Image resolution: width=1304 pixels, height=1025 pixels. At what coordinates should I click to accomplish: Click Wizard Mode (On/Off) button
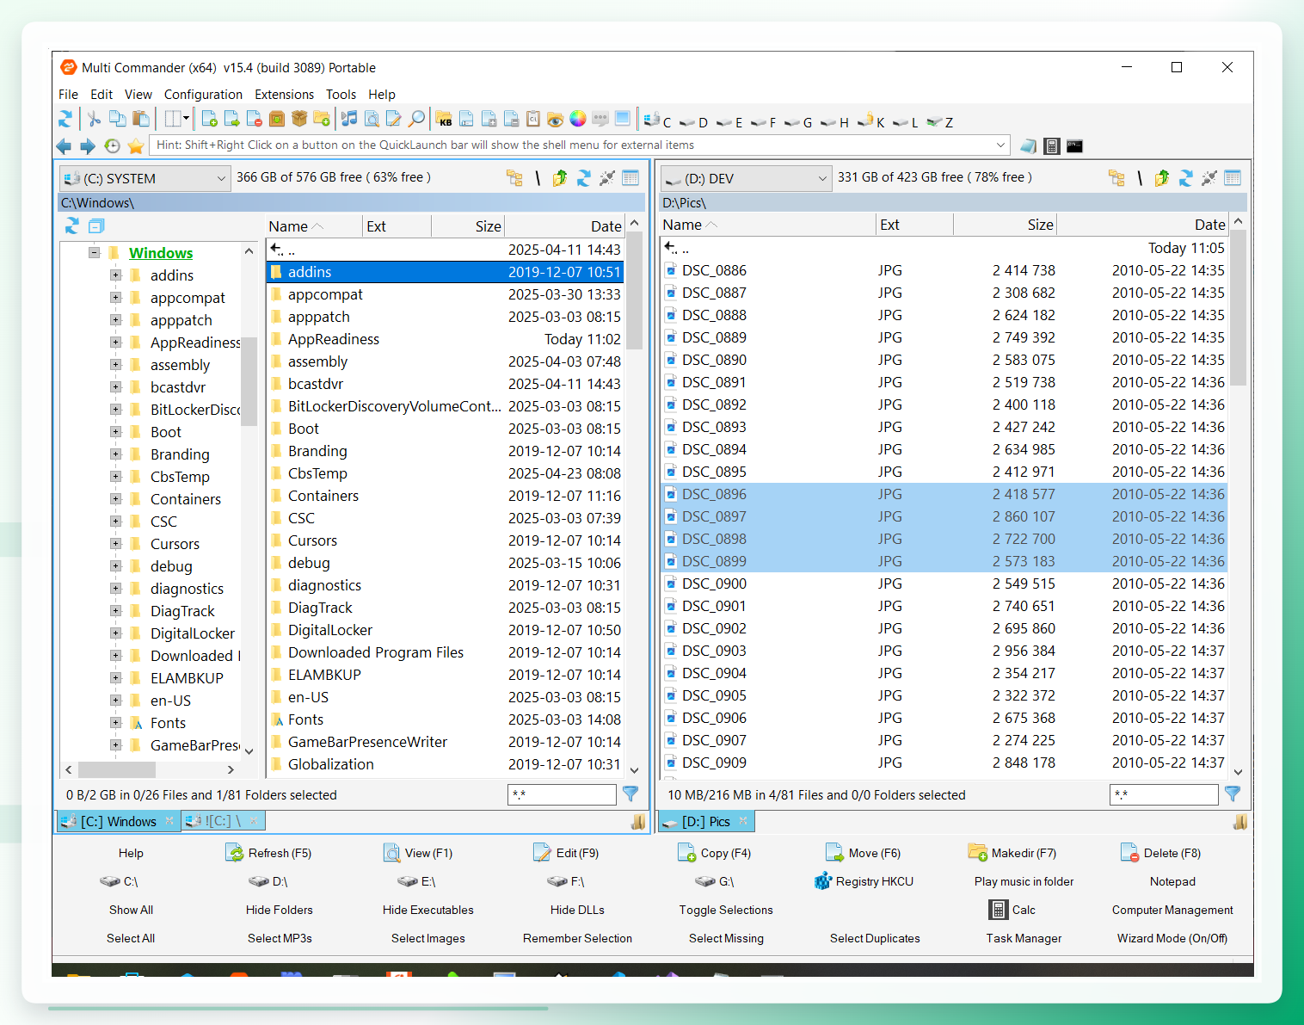pos(1172,938)
